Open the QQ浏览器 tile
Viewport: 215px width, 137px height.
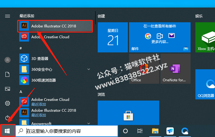205,84
